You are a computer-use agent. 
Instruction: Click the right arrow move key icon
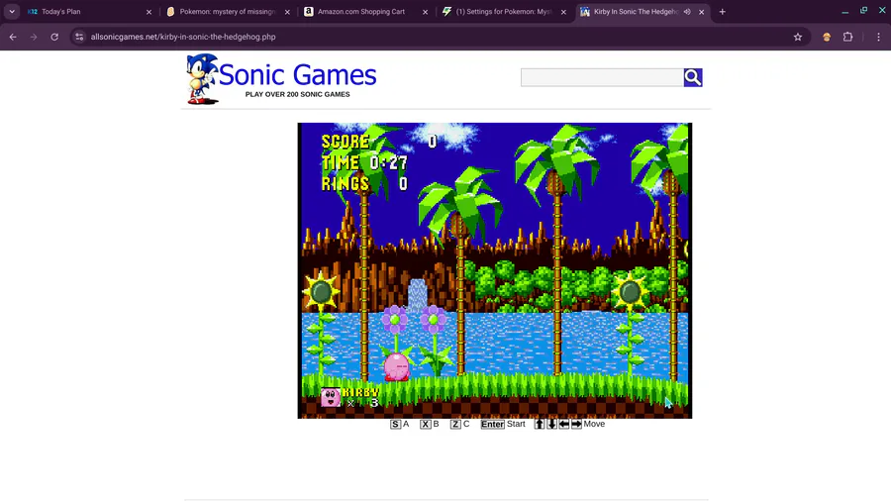(576, 425)
